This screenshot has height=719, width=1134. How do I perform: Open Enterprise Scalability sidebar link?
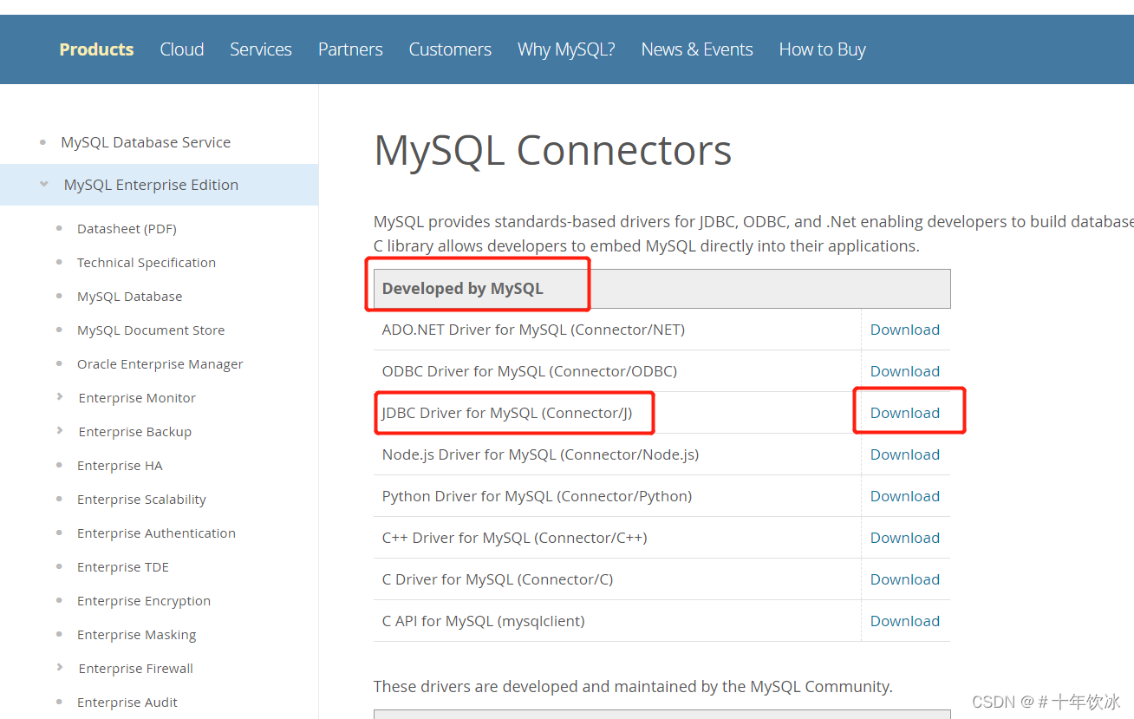141,500
